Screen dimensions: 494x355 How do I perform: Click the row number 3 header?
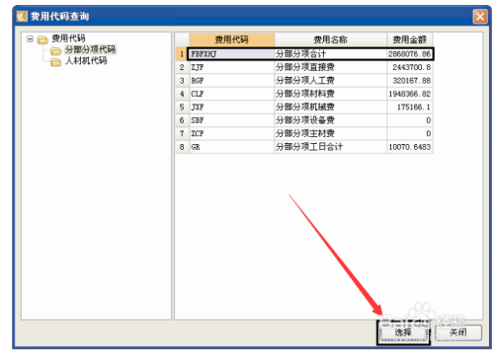[x=182, y=81]
